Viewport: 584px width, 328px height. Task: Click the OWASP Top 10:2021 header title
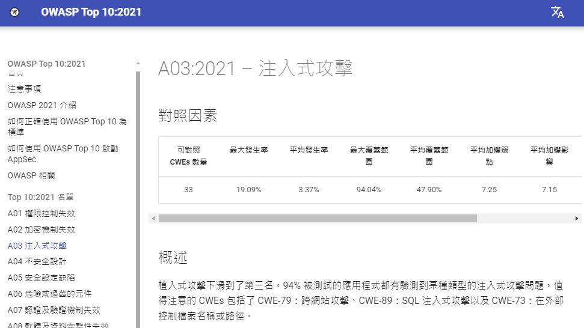coord(91,12)
